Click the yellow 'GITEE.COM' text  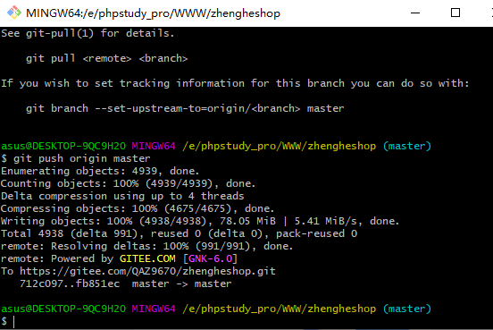tap(147, 258)
